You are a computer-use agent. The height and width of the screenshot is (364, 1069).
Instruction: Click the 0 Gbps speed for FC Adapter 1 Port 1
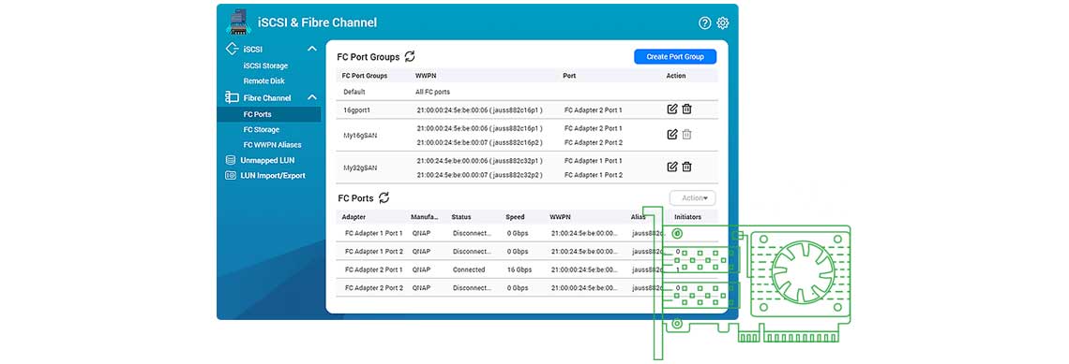pos(518,233)
